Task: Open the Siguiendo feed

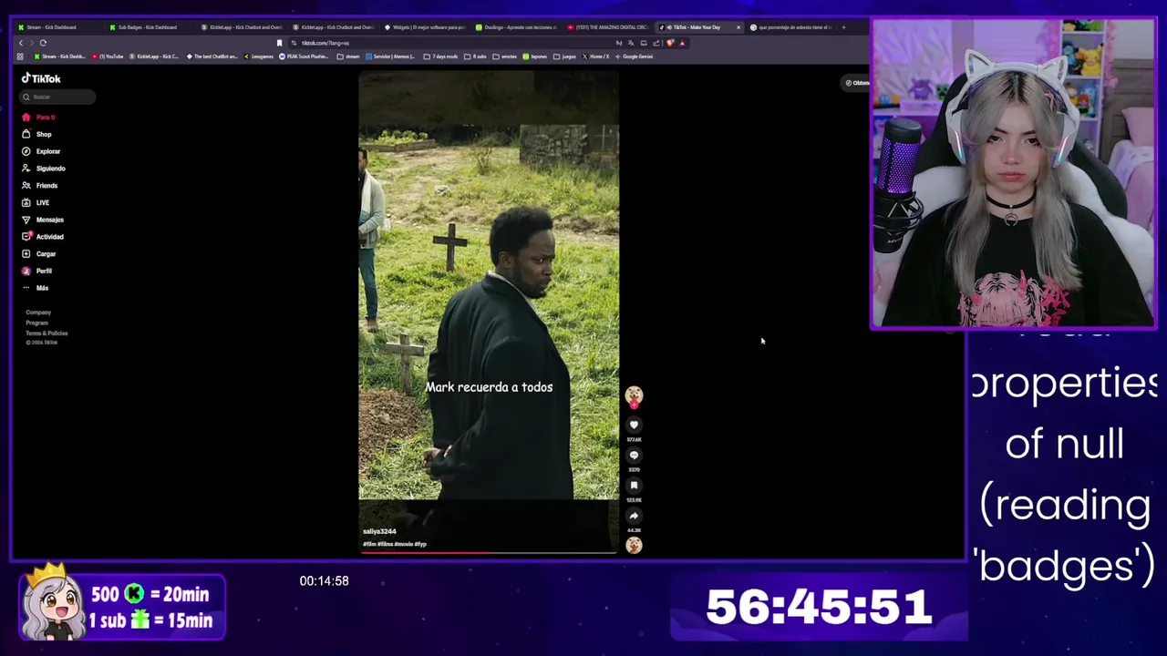Action: click(x=44, y=169)
